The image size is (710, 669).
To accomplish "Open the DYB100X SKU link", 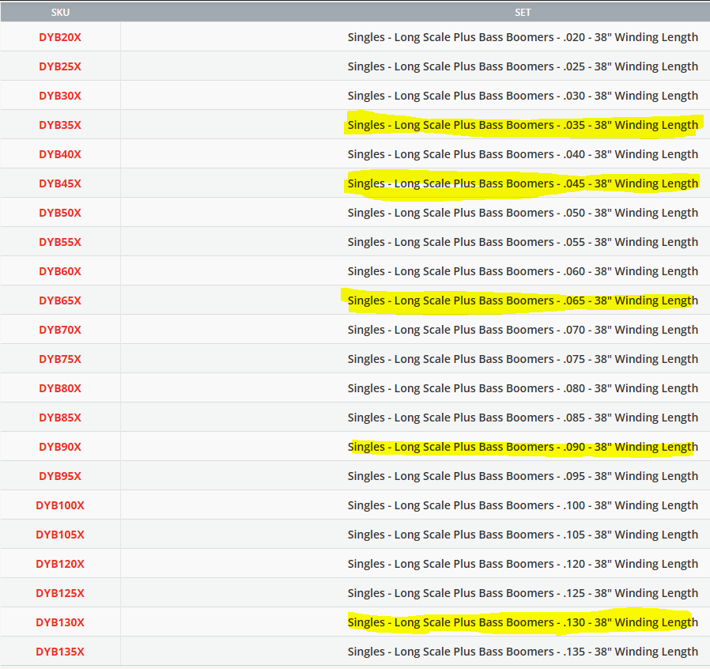I will coord(60,505).
